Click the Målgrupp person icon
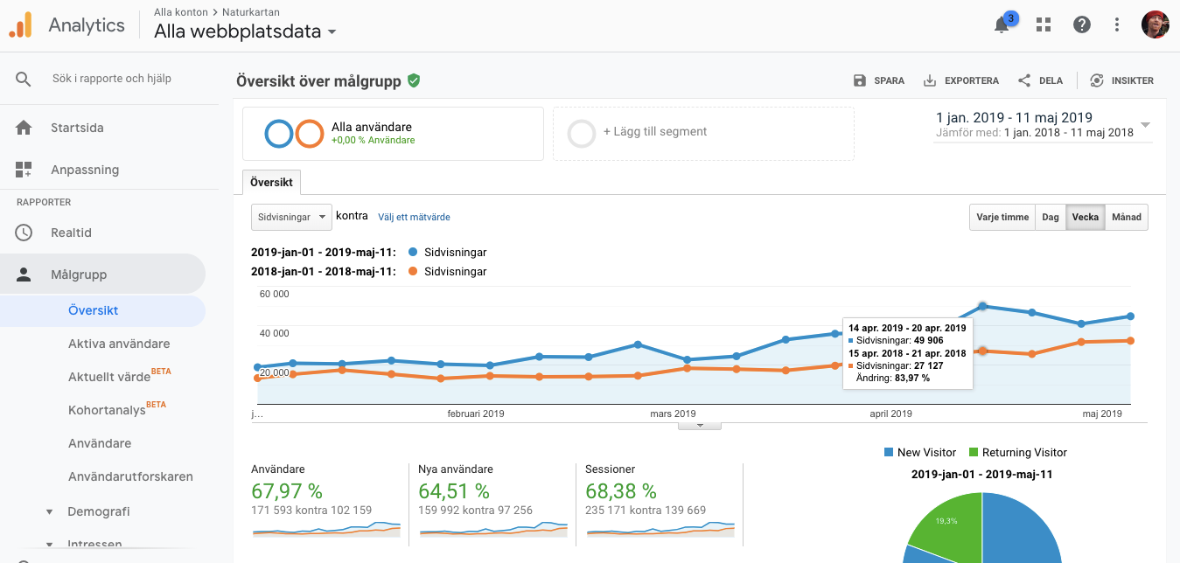The height and width of the screenshot is (563, 1180). tap(24, 275)
